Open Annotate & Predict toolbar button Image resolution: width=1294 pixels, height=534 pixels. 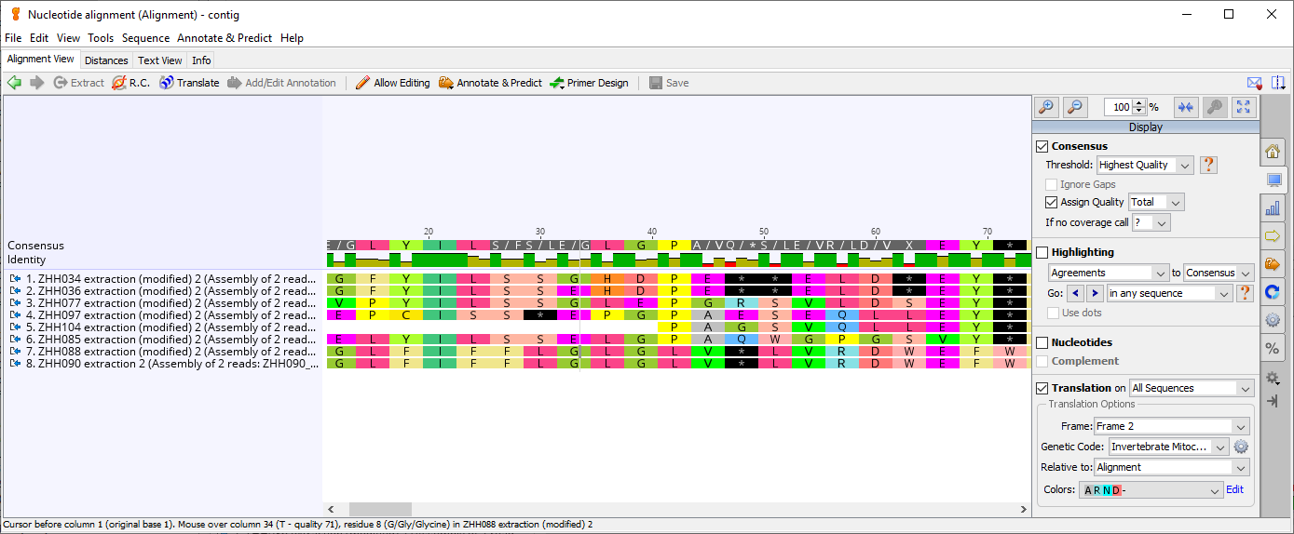tap(490, 83)
